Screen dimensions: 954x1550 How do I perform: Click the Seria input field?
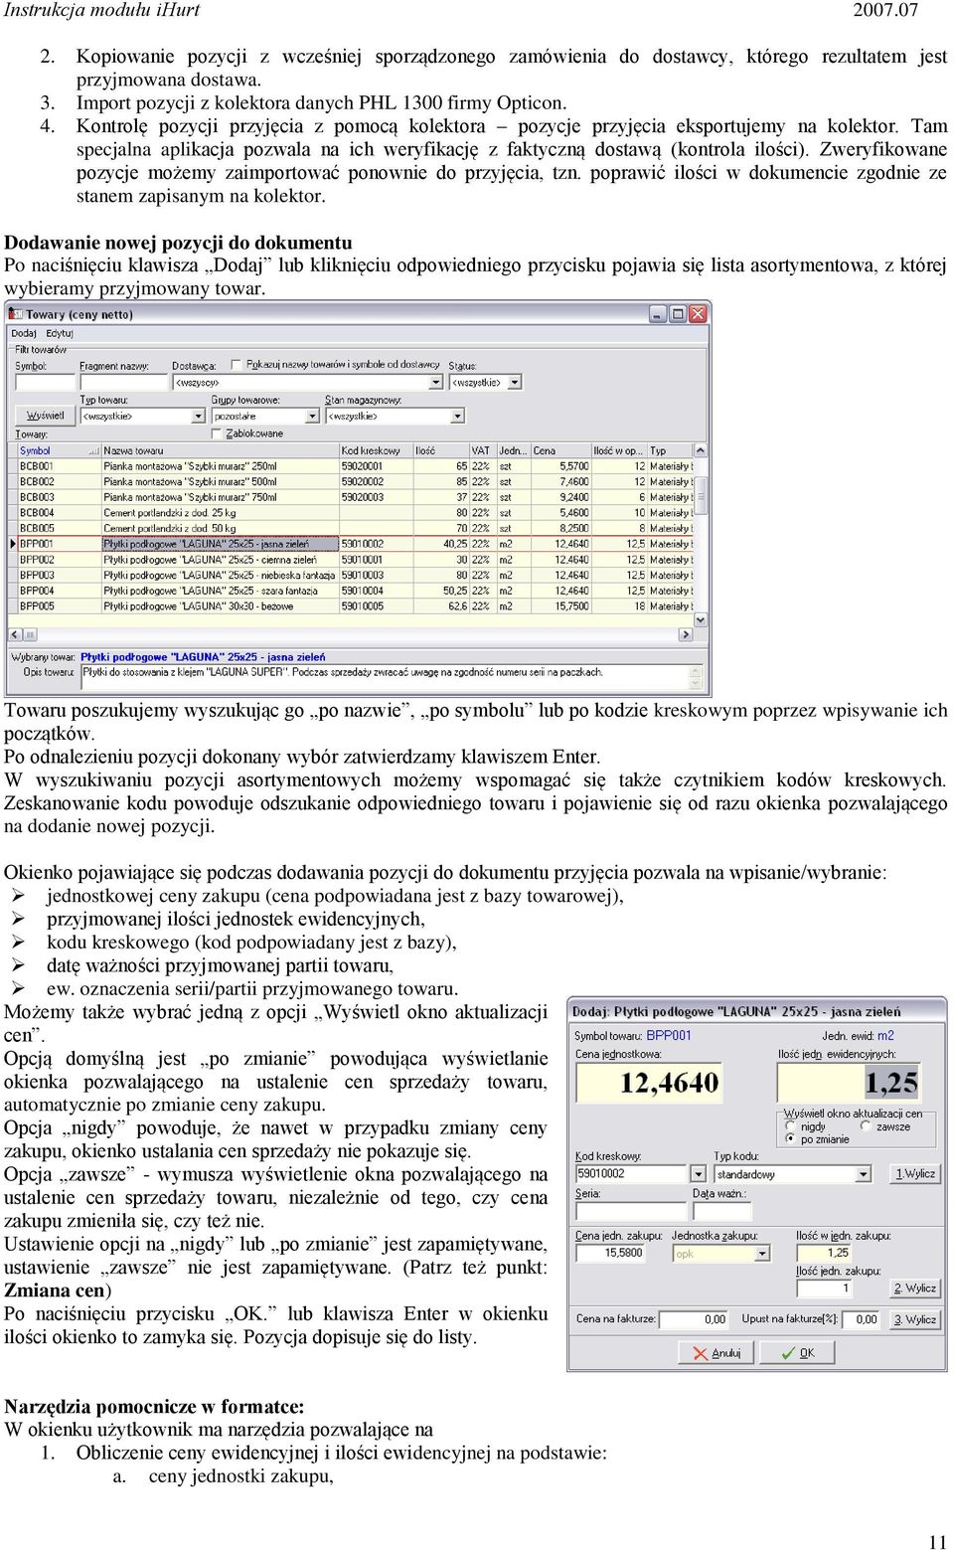[630, 1211]
